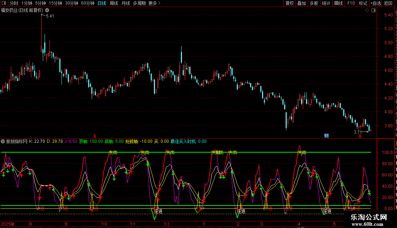Switch to 周线 weekly chart

coord(114,3)
